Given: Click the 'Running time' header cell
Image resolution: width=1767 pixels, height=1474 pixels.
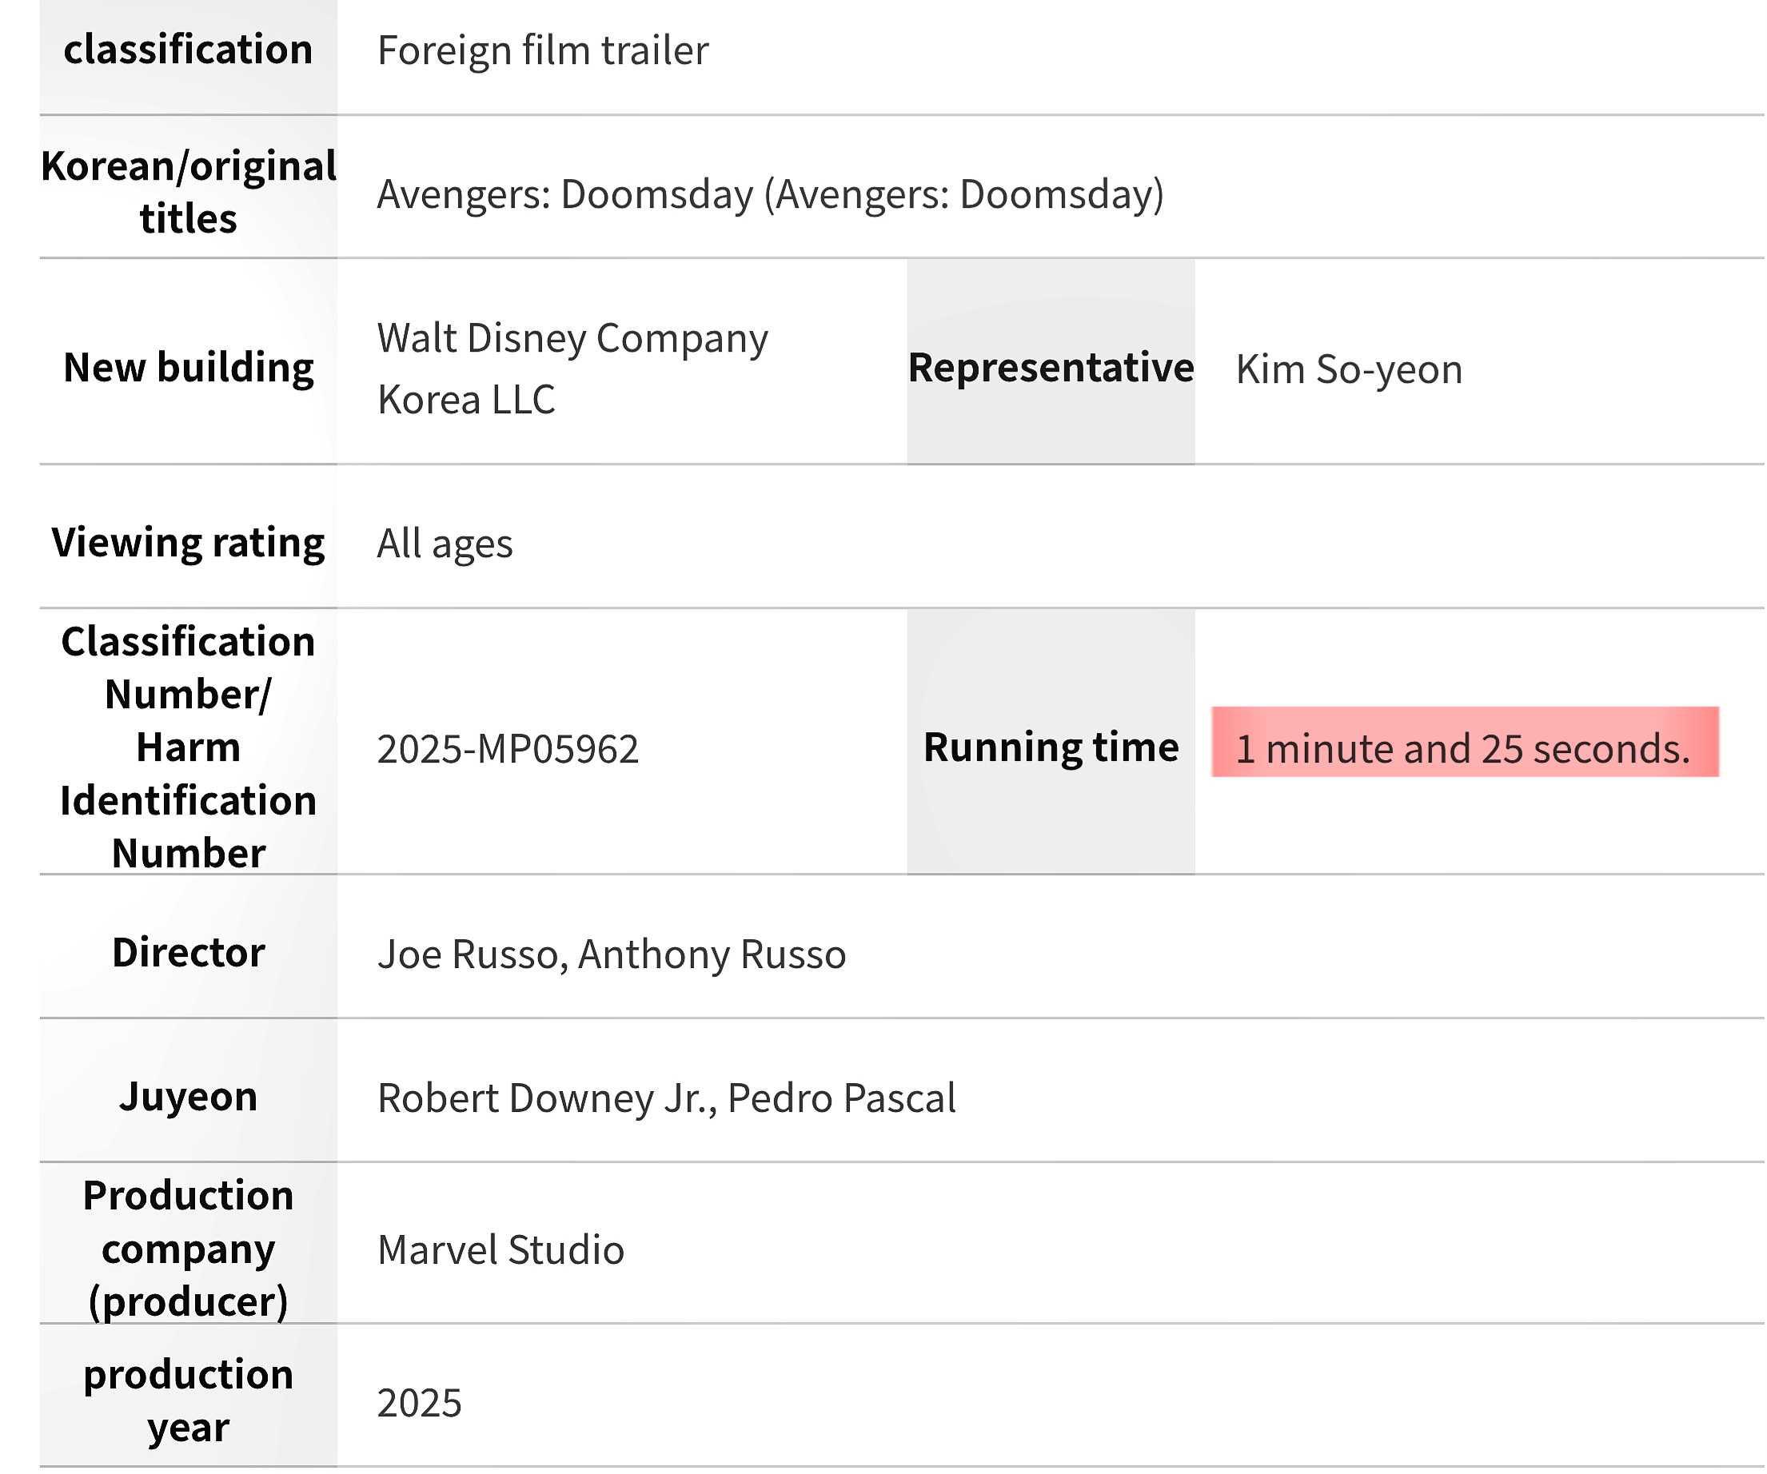Looking at the screenshot, I should tap(1050, 747).
